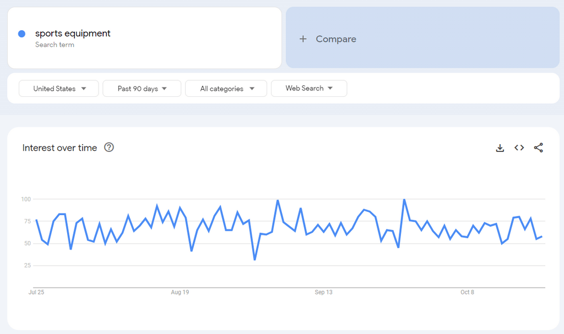
Task: Click the Sep 13 axis label
Action: pos(323,292)
